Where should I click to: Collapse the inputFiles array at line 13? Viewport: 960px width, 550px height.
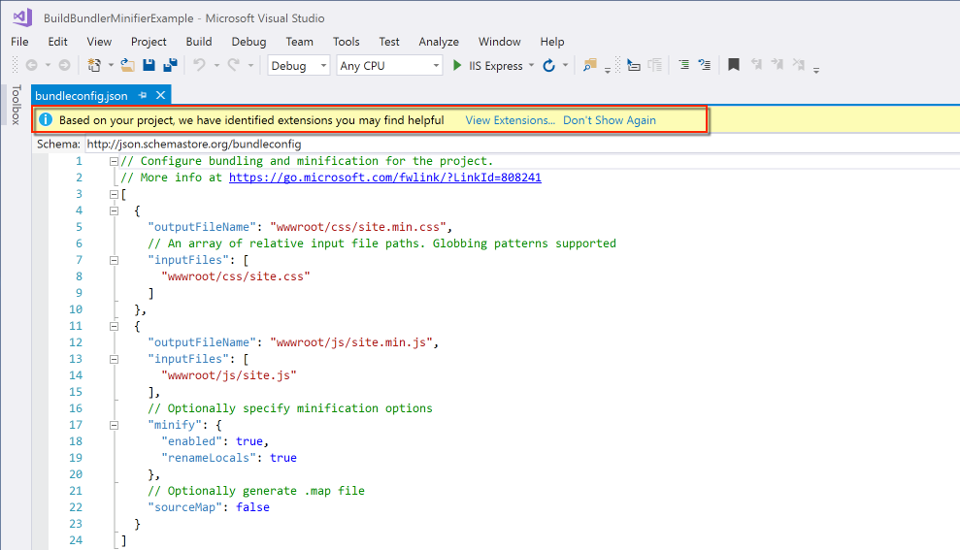(114, 360)
